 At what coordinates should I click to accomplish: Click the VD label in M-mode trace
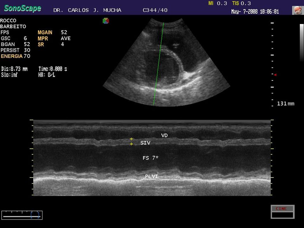pyautogui.click(x=164, y=136)
